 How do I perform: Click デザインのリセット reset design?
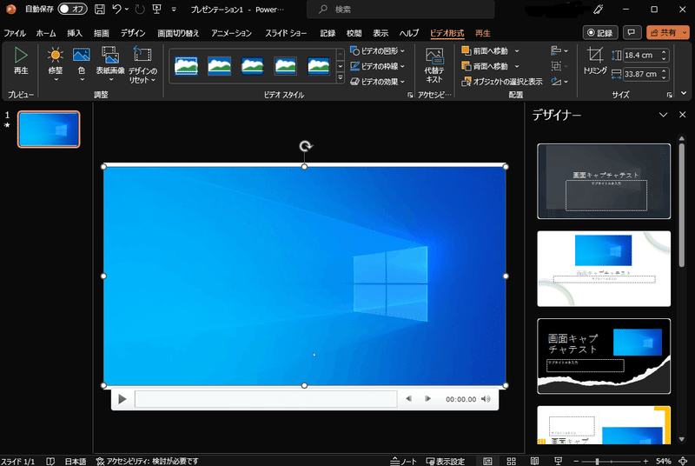[142, 65]
